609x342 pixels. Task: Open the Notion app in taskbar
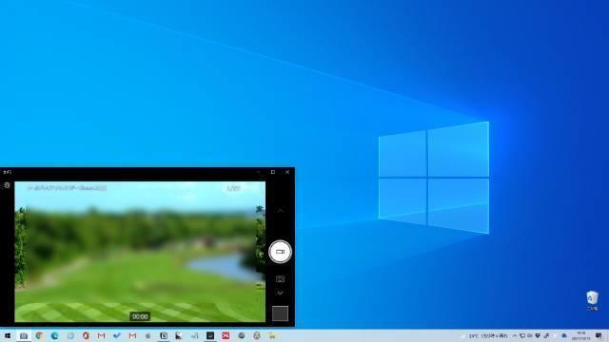pos(164,335)
